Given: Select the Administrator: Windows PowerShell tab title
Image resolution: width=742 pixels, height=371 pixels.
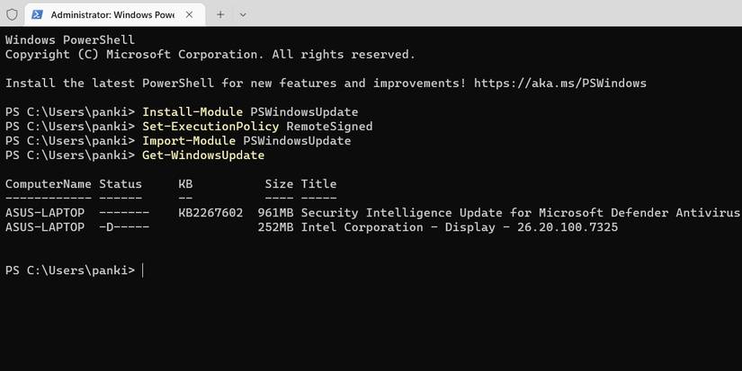Looking at the screenshot, I should [112, 14].
